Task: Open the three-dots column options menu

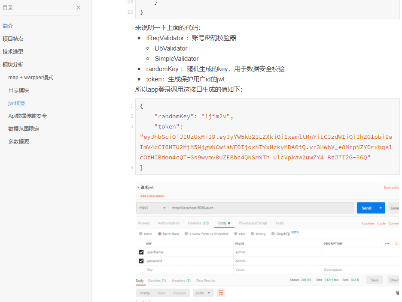Action: pyautogui.click(x=387, y=244)
